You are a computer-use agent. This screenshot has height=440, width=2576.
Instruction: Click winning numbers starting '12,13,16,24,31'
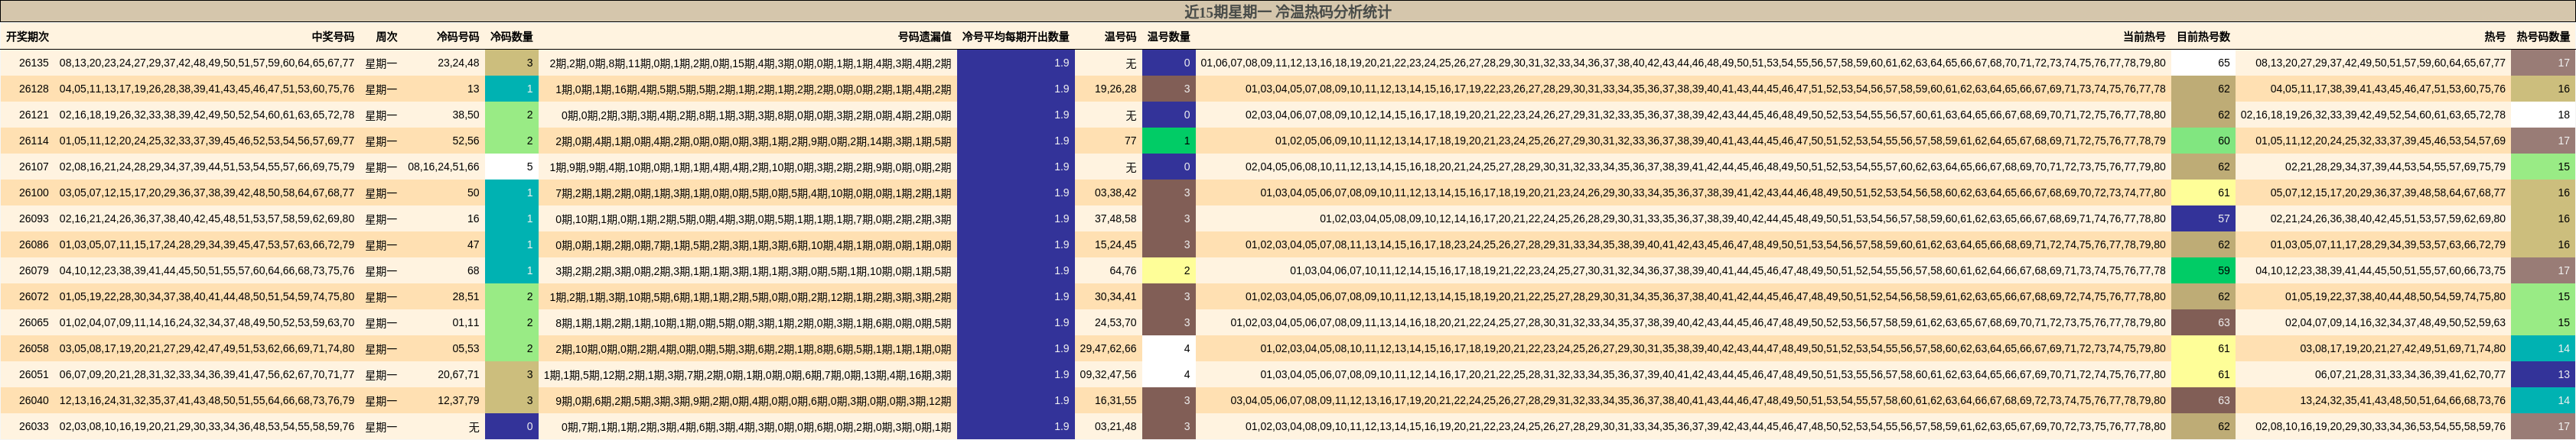pyautogui.click(x=207, y=400)
